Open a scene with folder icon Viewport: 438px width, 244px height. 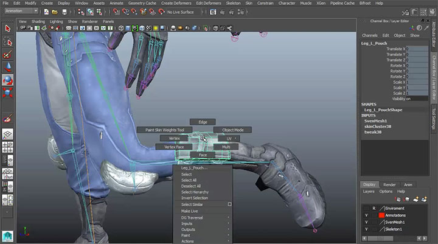click(55, 12)
